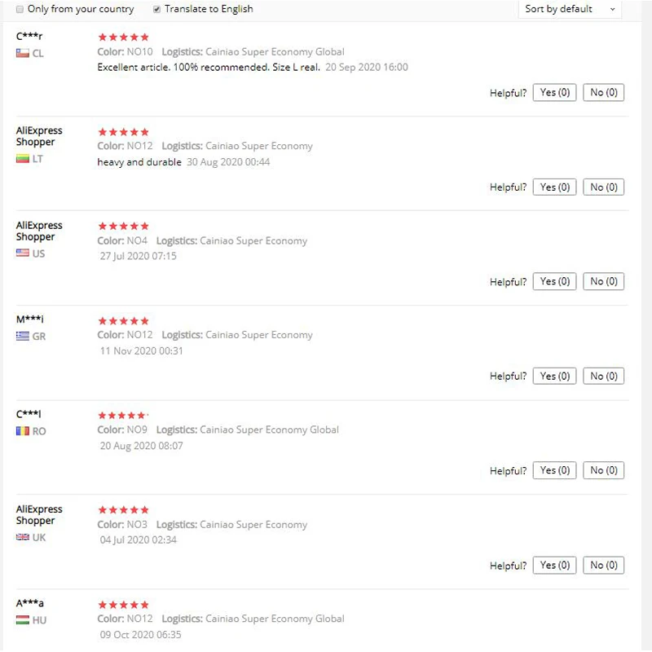Uncheck Translate to English checkbox
Viewport: 652px width, 652px height.
(x=156, y=9)
